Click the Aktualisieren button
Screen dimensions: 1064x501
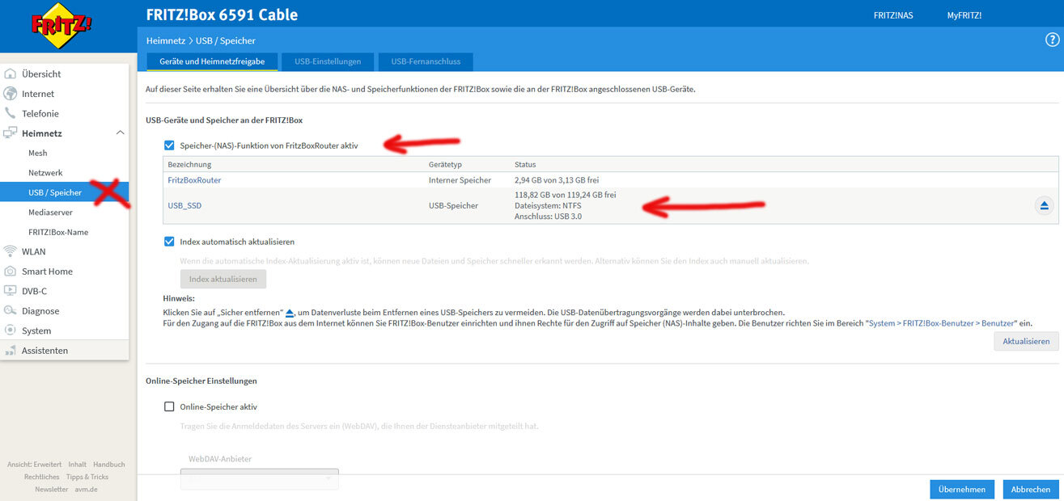pos(1026,342)
